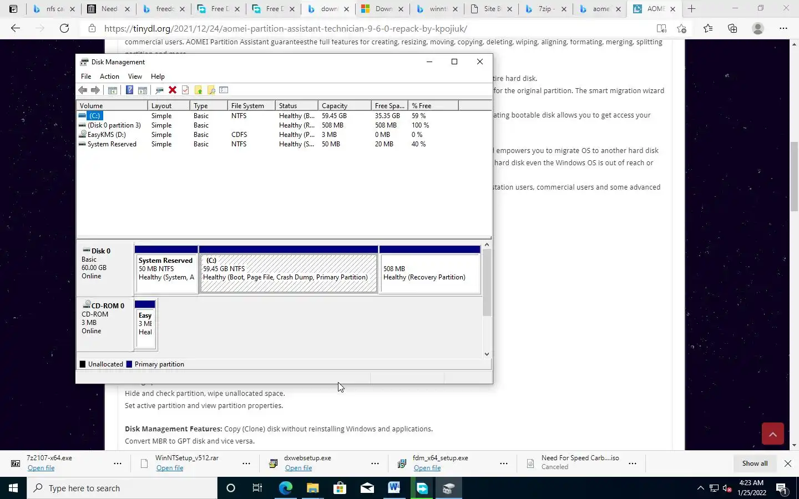The width and height of the screenshot is (799, 499).
Task: Open file link for fdm_x64_setup.exe download
Action: 427,468
